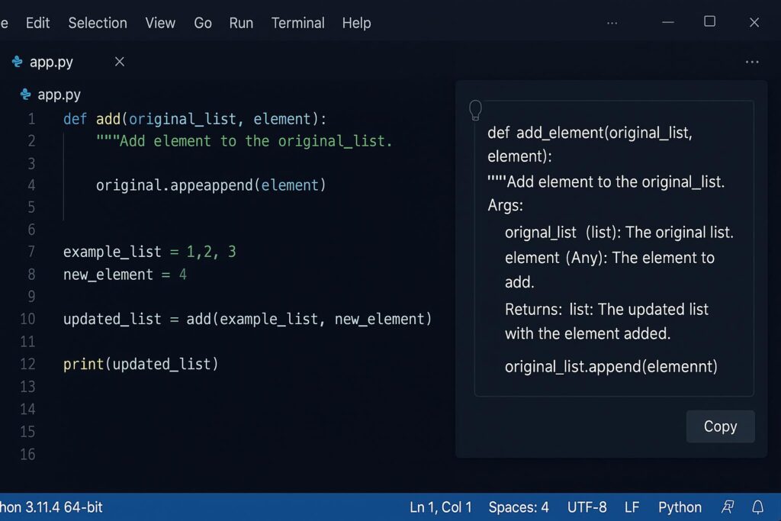Click 'def add_element(original_list,' in suggestion panel
The width and height of the screenshot is (781, 521).
(x=590, y=133)
